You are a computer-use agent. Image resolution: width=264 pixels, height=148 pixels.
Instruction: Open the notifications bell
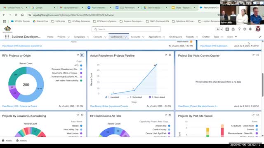250,29
